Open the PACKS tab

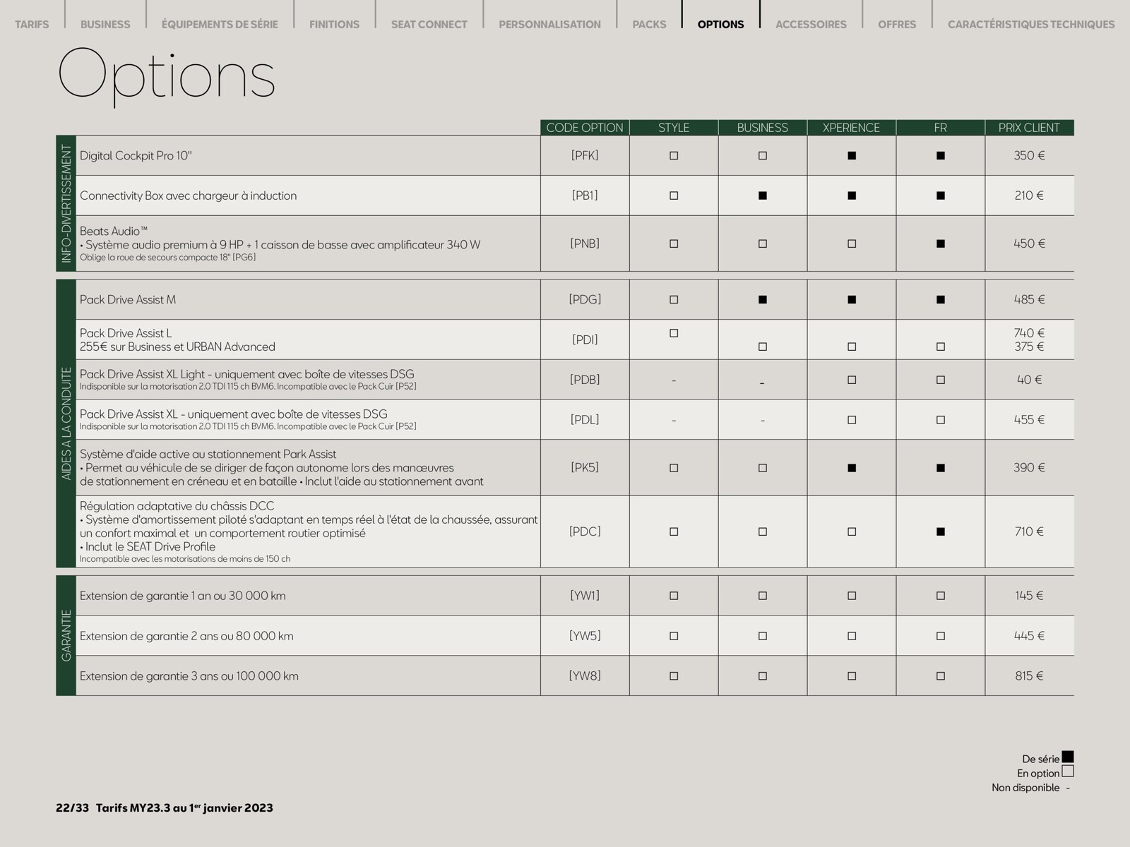[x=649, y=24]
